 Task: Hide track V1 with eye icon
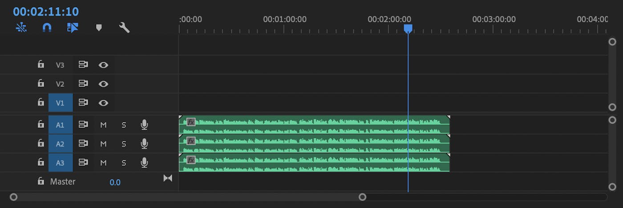(x=104, y=103)
